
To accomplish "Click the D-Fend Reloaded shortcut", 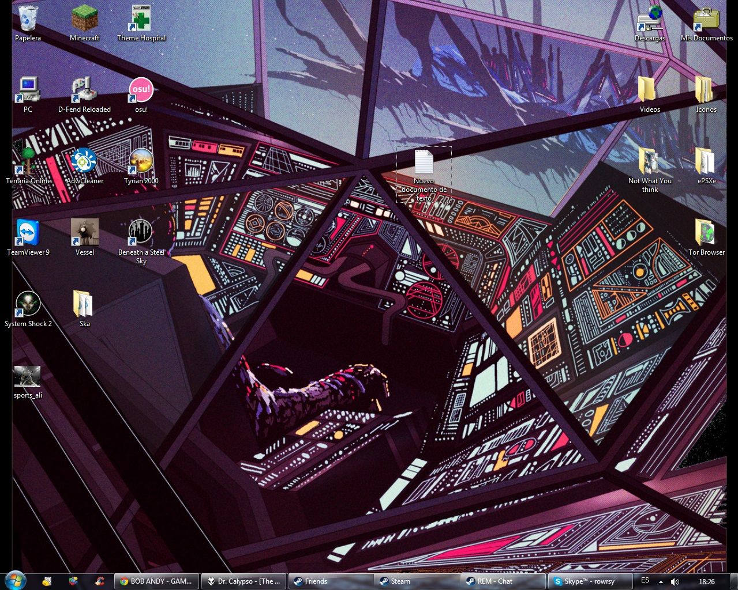I will click(84, 91).
